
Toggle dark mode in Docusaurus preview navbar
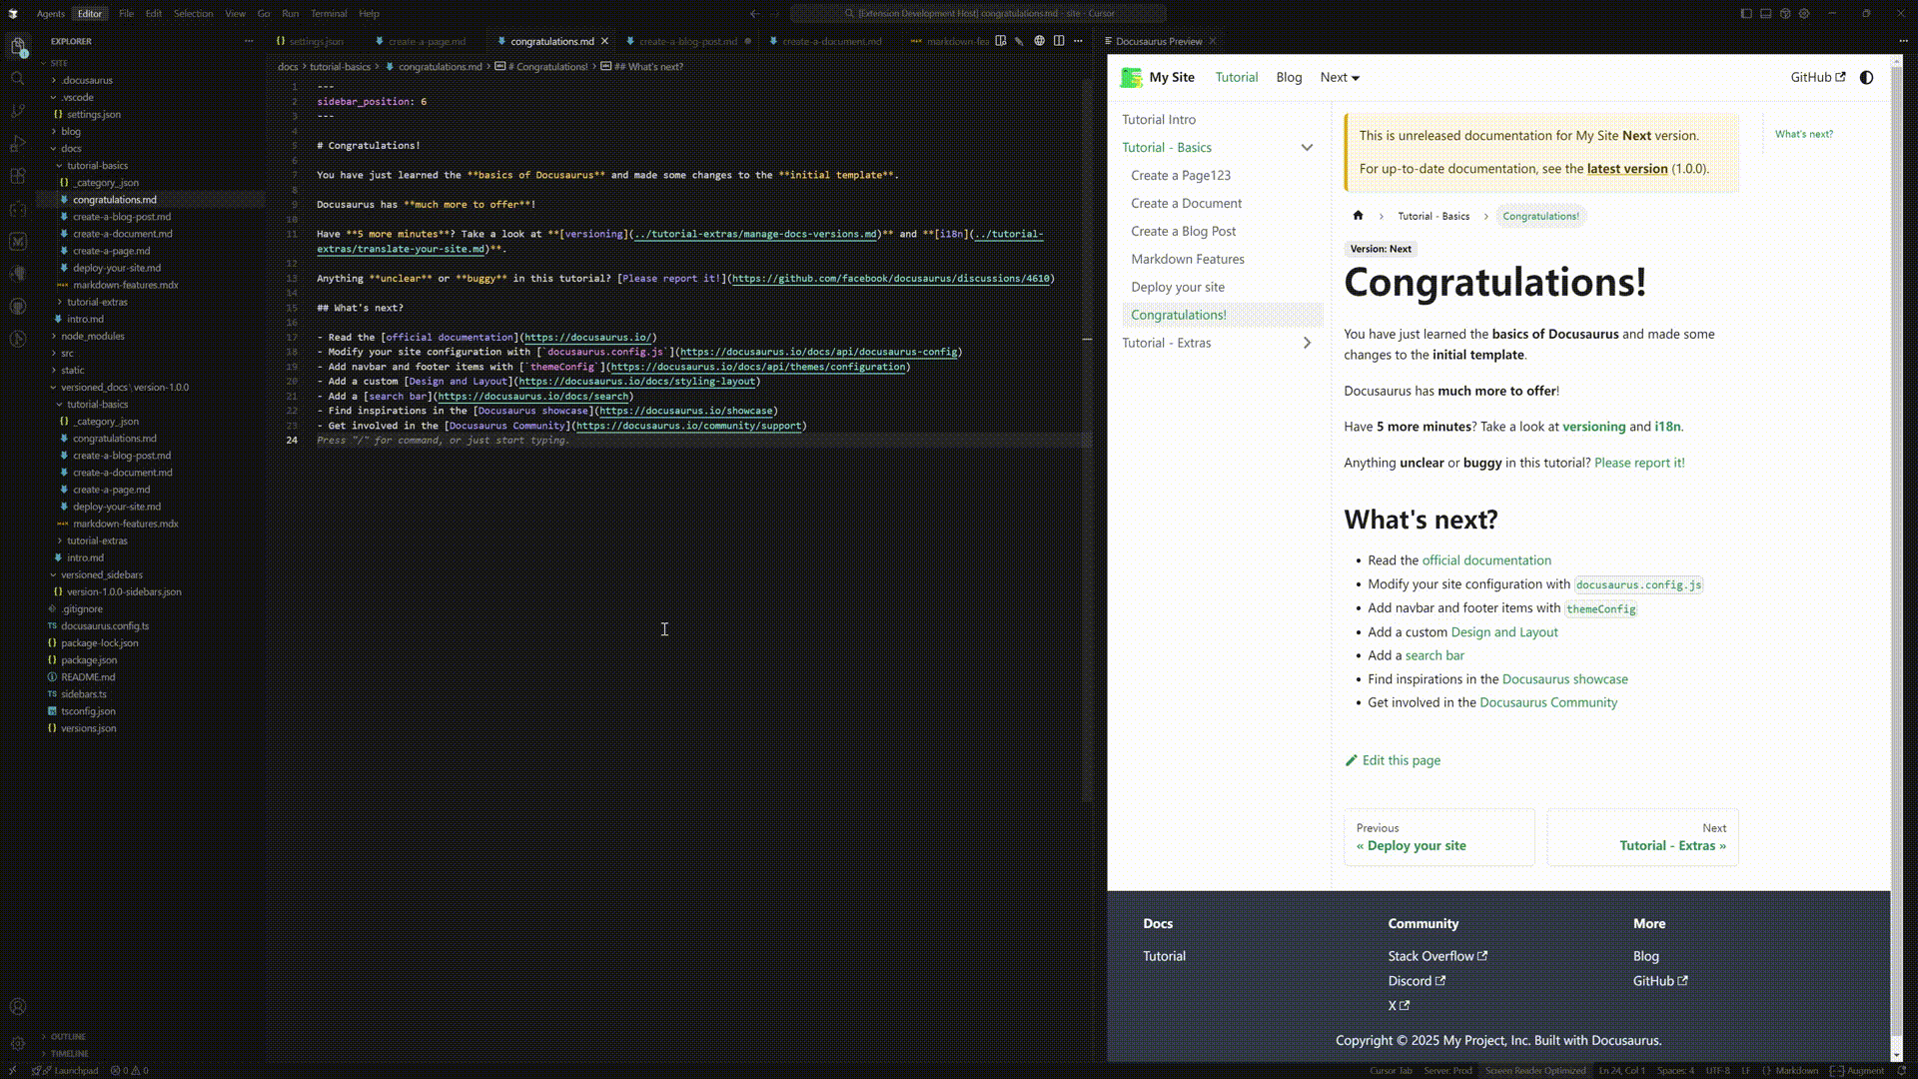[1866, 77]
